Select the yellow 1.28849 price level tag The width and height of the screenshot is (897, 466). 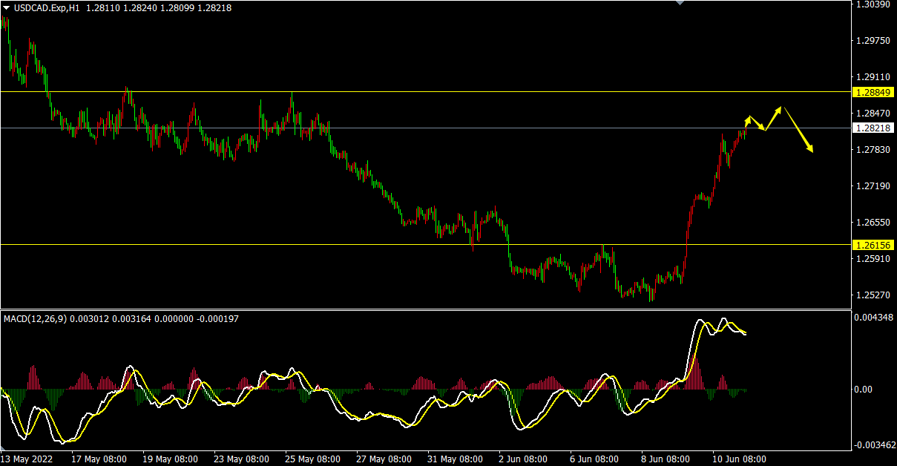pyautogui.click(x=873, y=93)
